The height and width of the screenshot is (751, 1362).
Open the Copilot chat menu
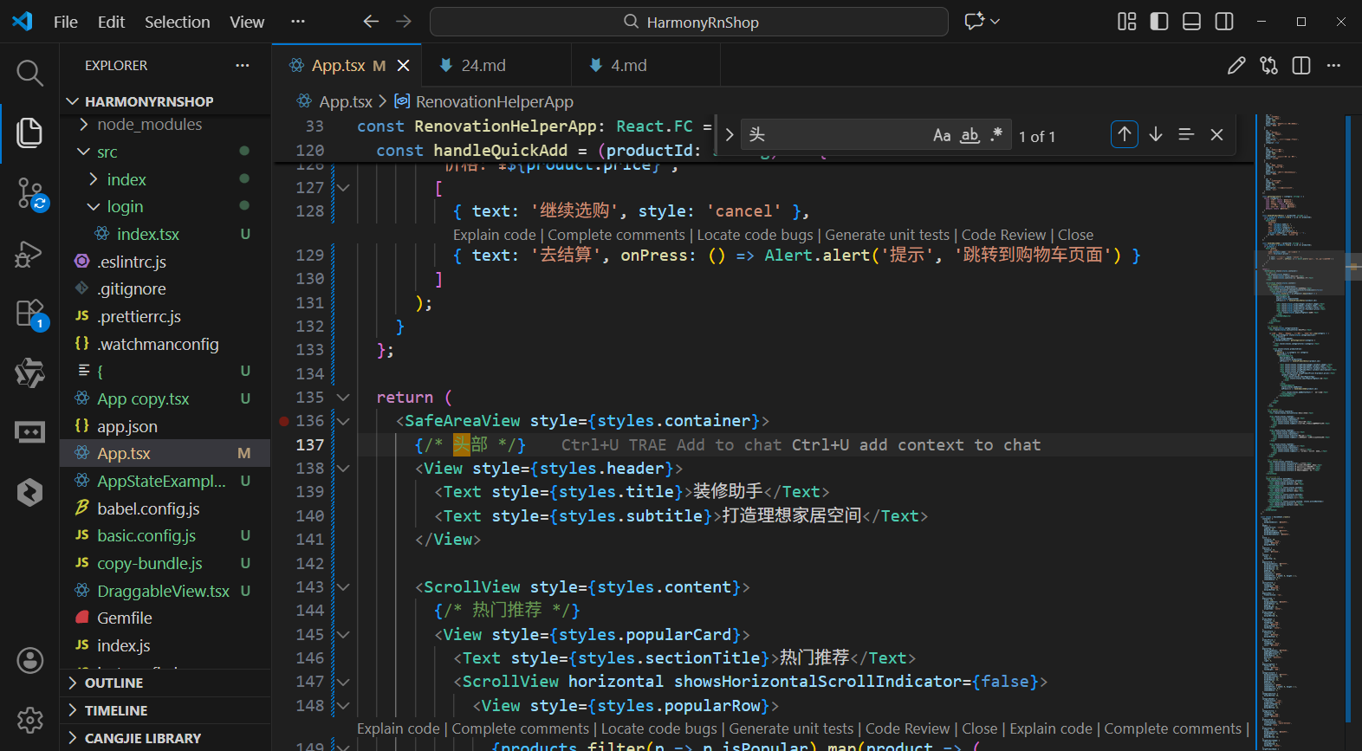982,22
